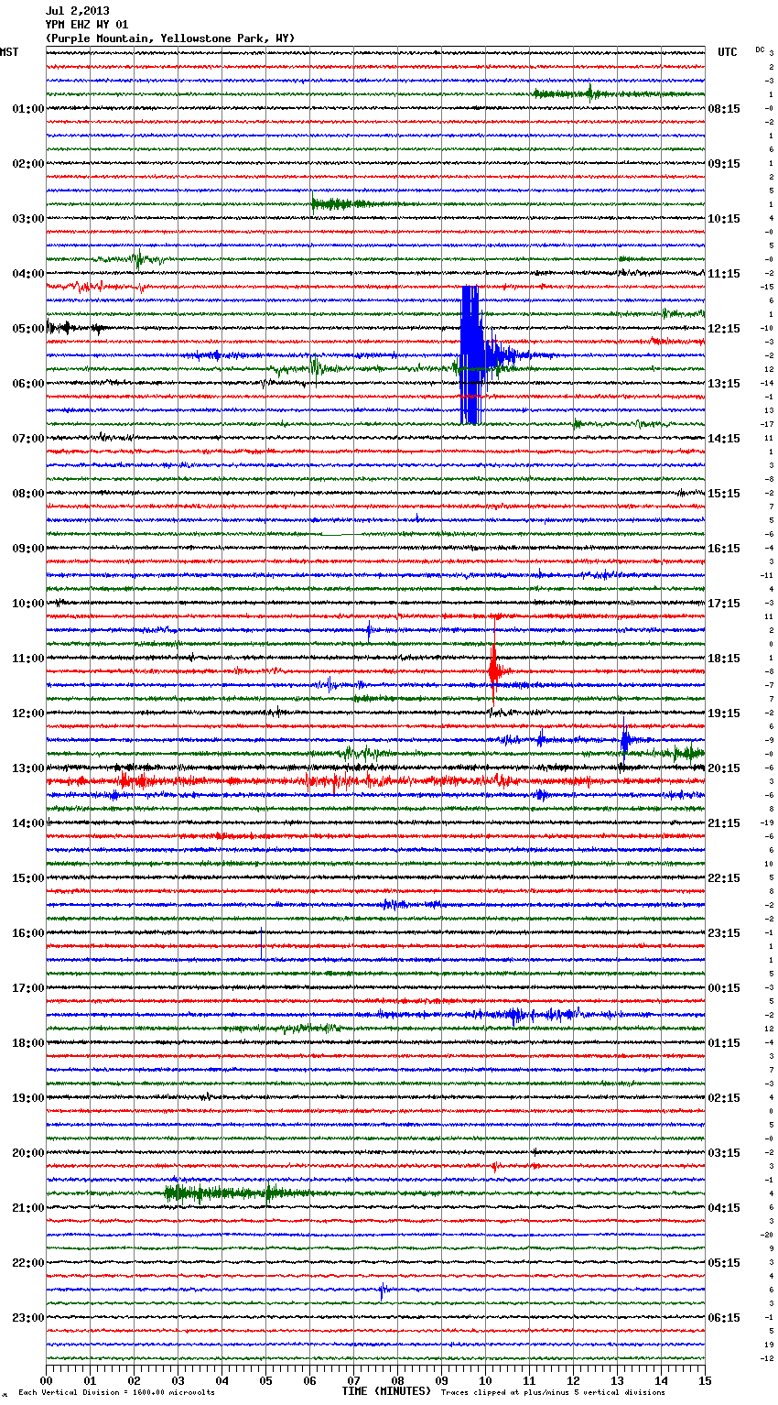The width and height of the screenshot is (778, 1405).
Task: Click the "MST" time zone header
Action: [x=9, y=52]
